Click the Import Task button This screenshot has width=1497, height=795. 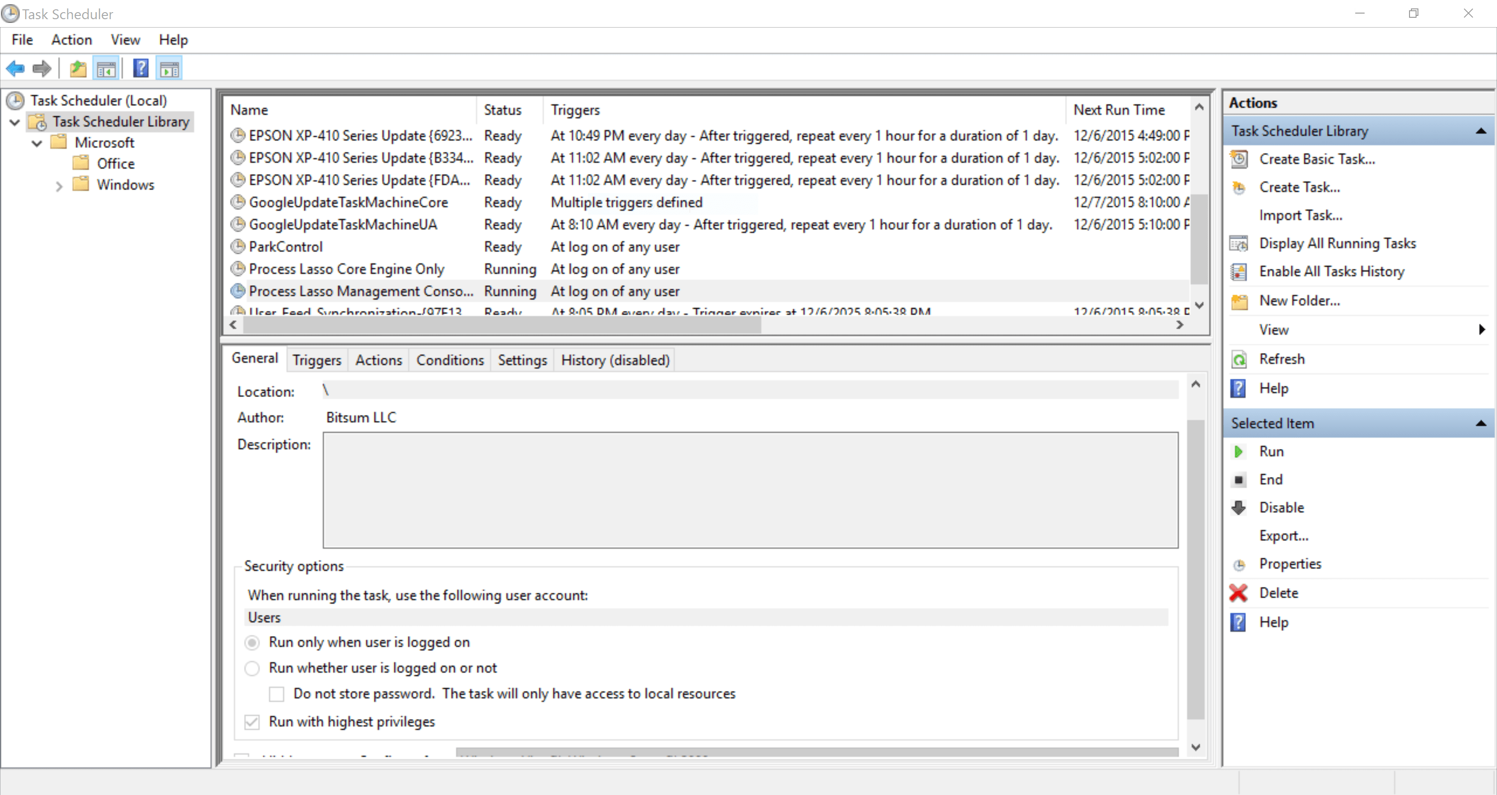click(x=1301, y=215)
